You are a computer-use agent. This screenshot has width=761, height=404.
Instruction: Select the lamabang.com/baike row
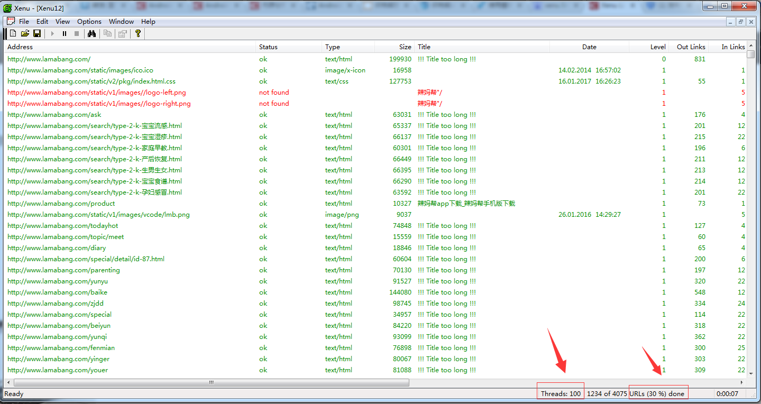pyautogui.click(x=375, y=292)
